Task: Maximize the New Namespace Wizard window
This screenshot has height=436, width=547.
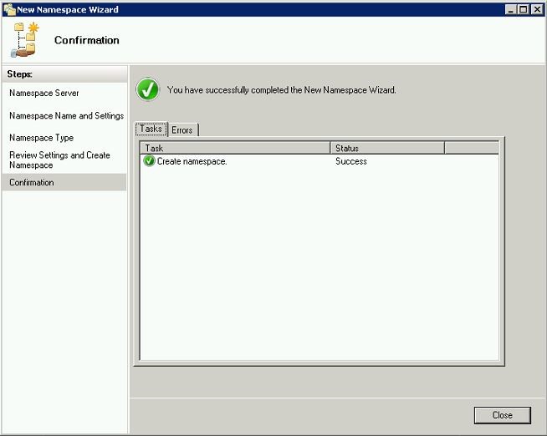Action: click(x=524, y=9)
